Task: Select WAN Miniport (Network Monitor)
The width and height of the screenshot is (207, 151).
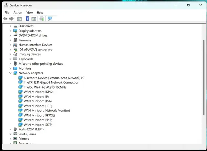Action: pos(47,110)
